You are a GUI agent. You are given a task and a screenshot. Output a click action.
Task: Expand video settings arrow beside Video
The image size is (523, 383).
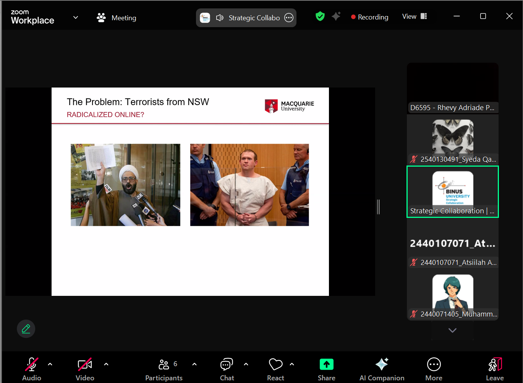(x=106, y=364)
